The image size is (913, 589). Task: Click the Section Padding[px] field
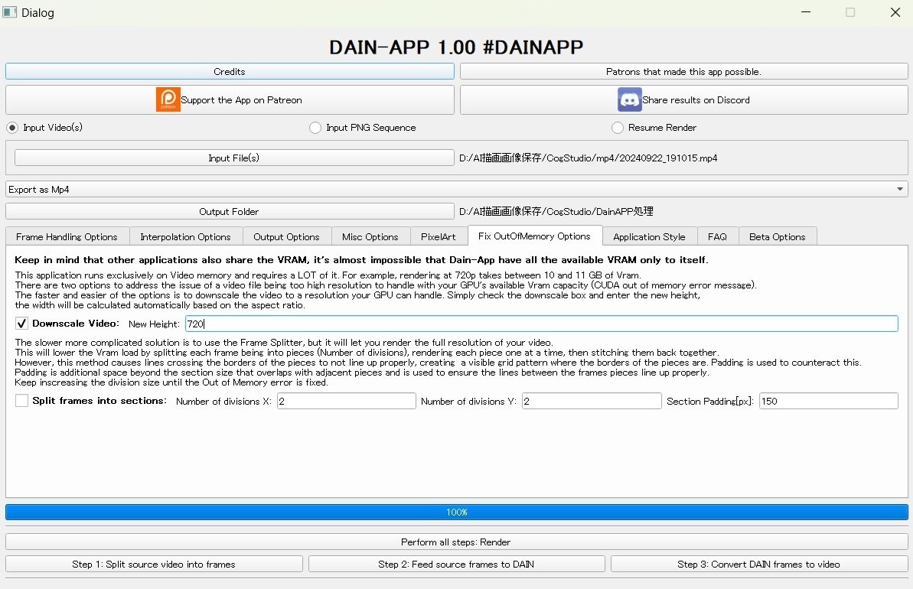tap(829, 401)
